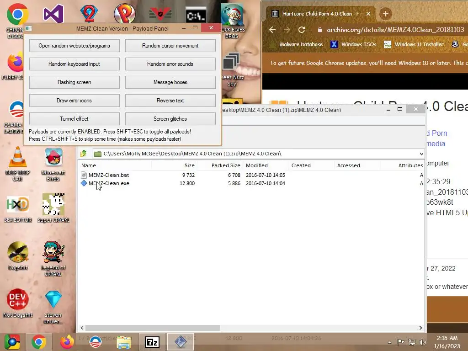Viewport: 468px width, 351px height.
Task: Click the archive.org URL in Chrome address bar
Action: tap(395, 30)
